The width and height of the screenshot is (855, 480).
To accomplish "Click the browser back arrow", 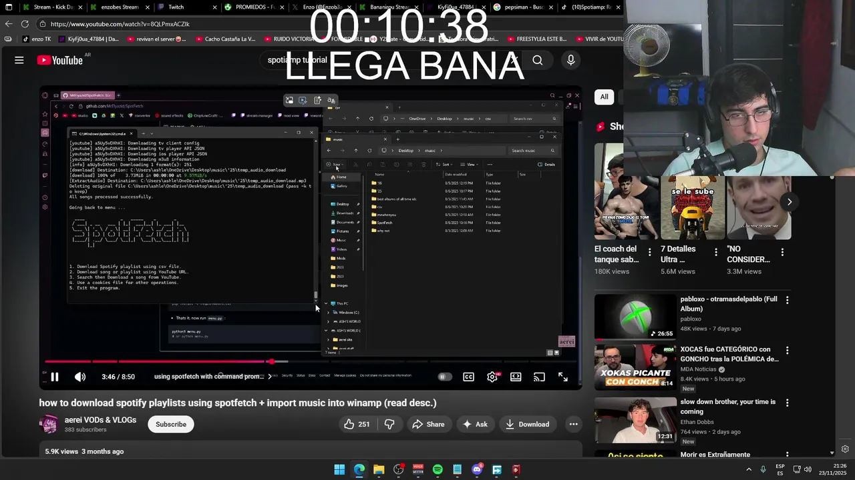I will point(9,23).
